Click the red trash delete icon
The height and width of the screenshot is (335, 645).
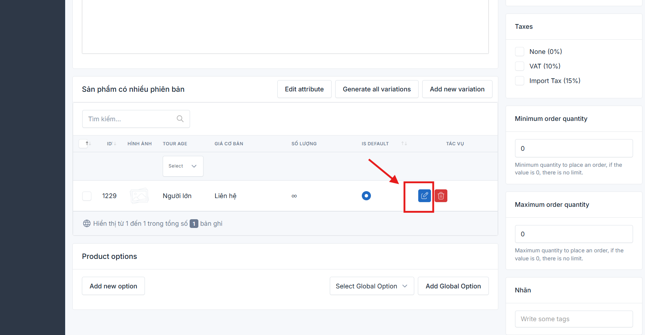pyautogui.click(x=441, y=196)
